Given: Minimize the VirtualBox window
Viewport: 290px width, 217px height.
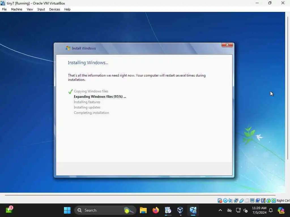Looking at the screenshot, I should pyautogui.click(x=257, y=3).
